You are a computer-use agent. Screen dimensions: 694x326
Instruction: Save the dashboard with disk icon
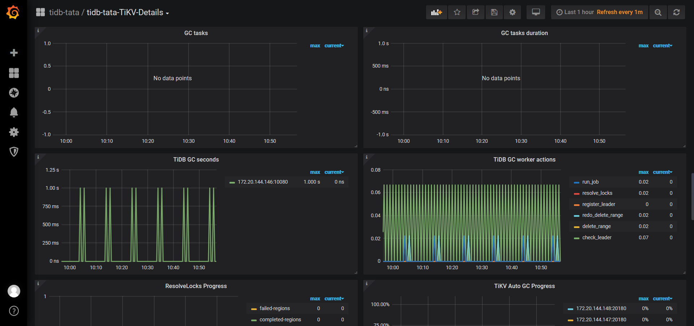click(x=494, y=12)
